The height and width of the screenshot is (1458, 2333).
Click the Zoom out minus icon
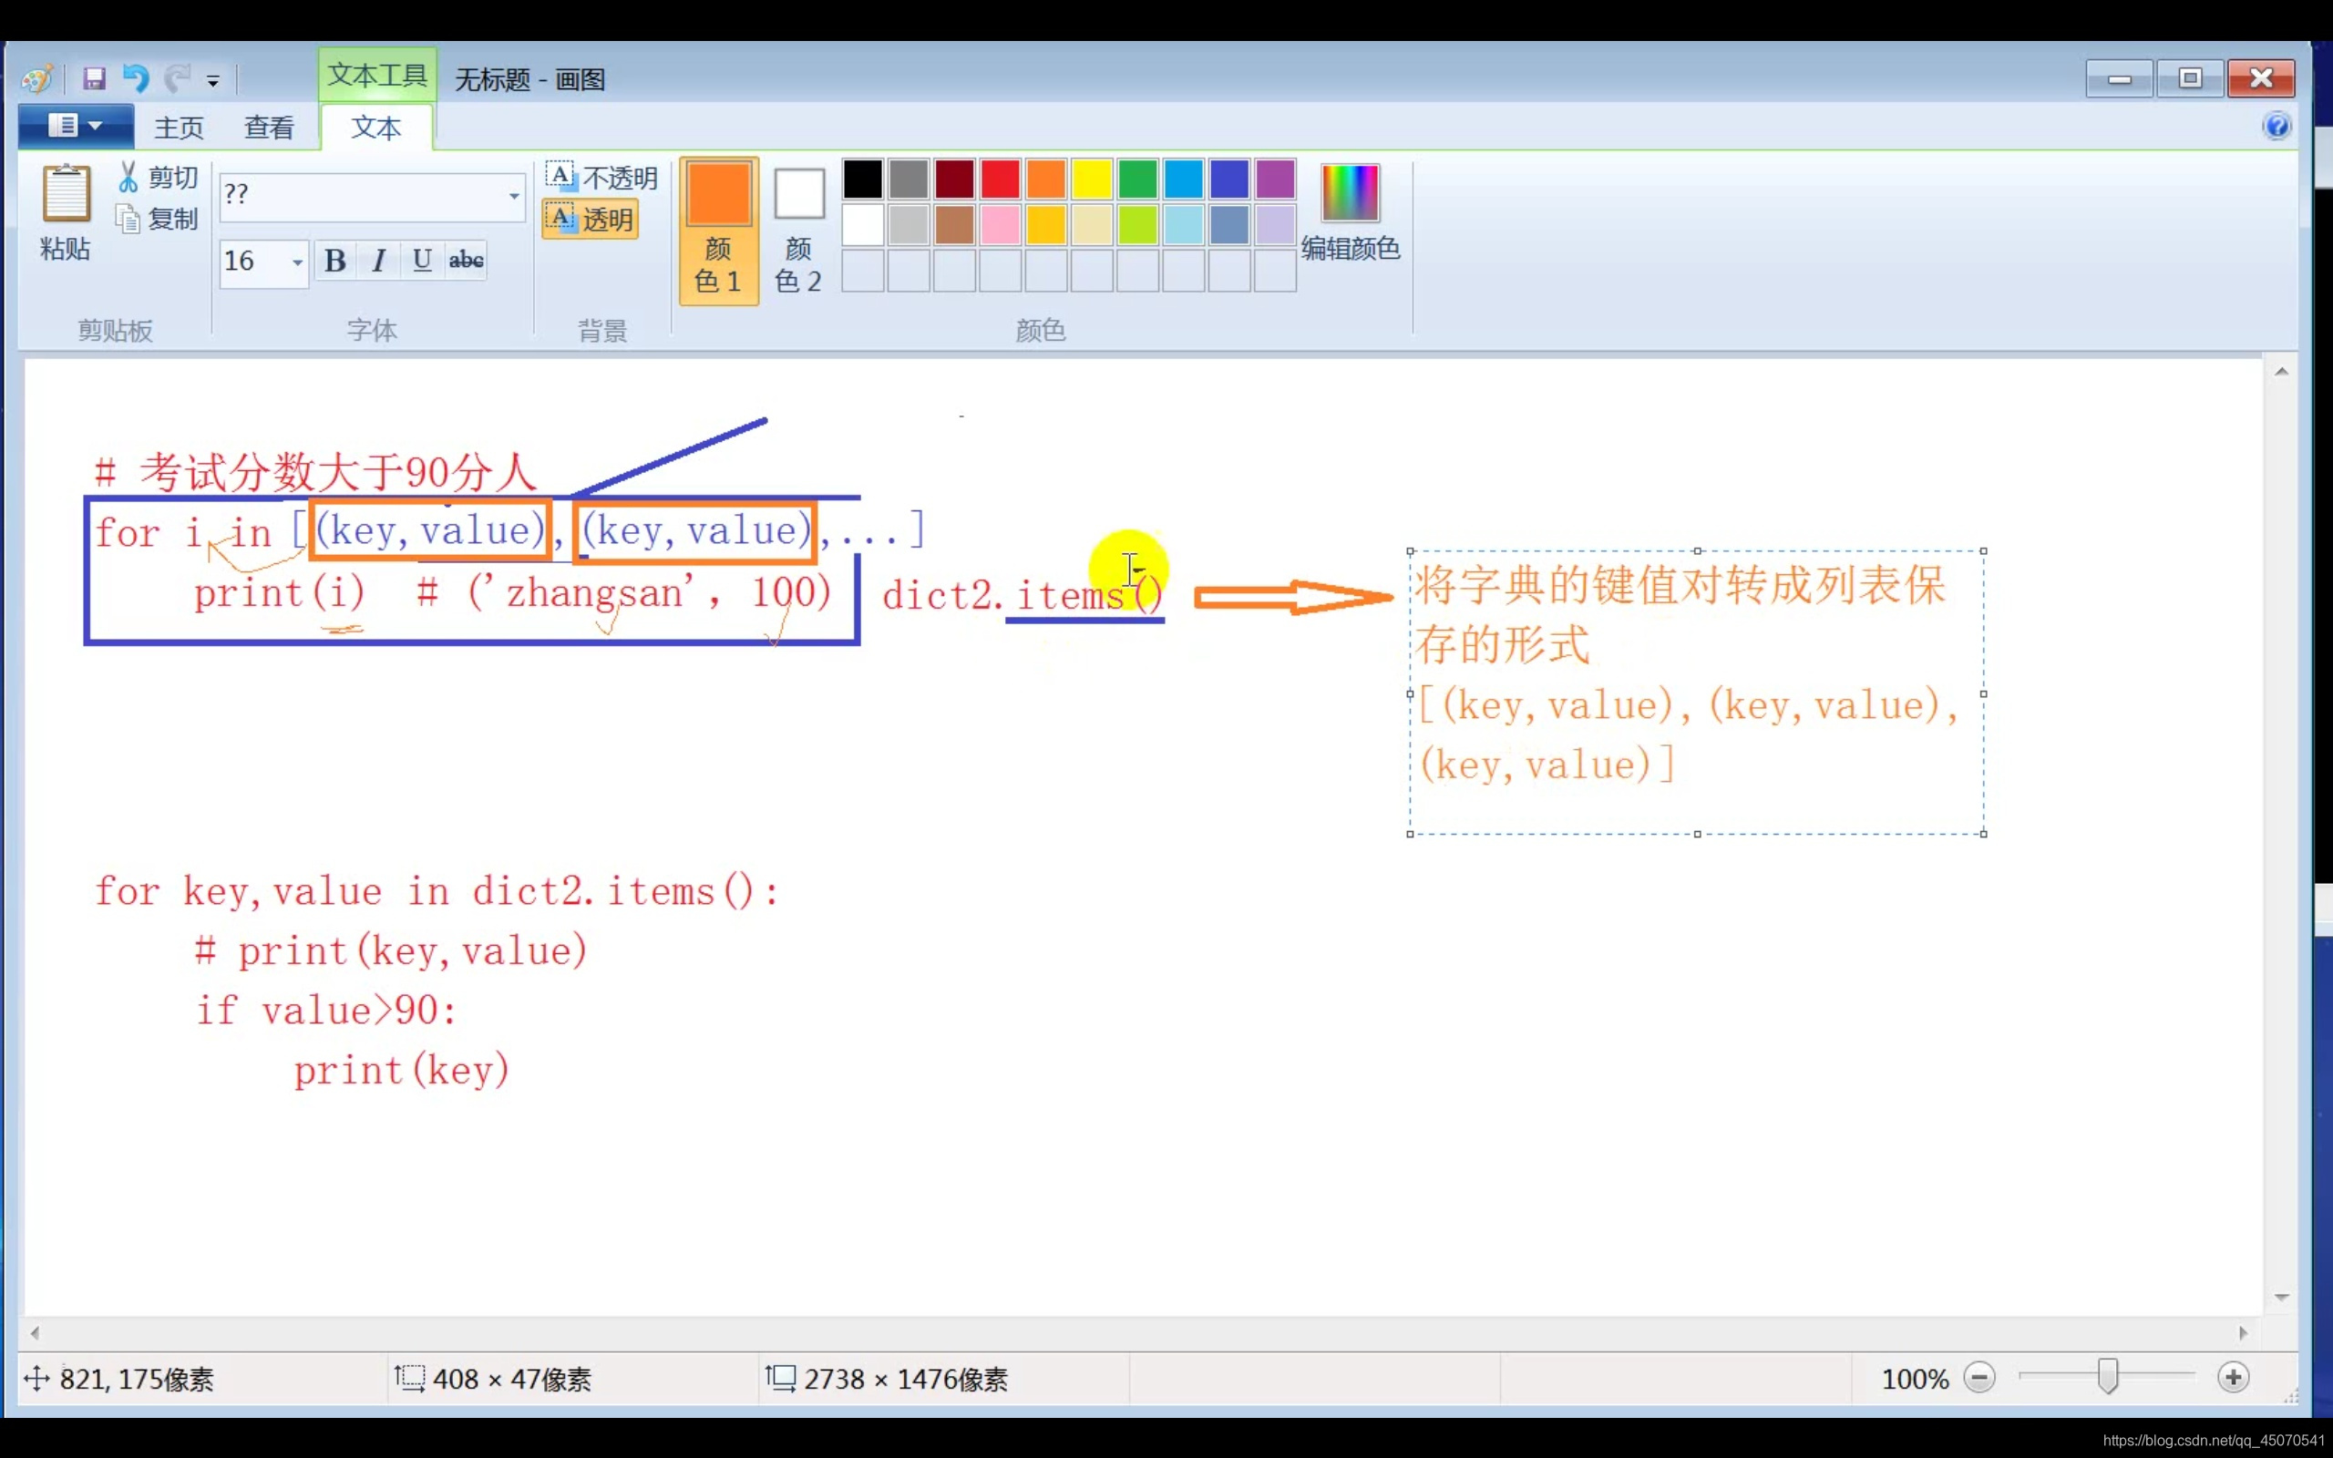1979,1377
